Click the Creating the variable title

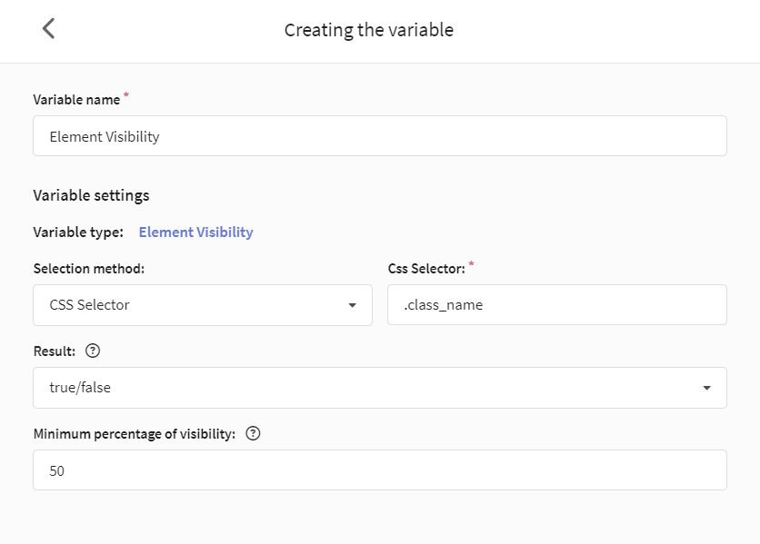tap(369, 30)
